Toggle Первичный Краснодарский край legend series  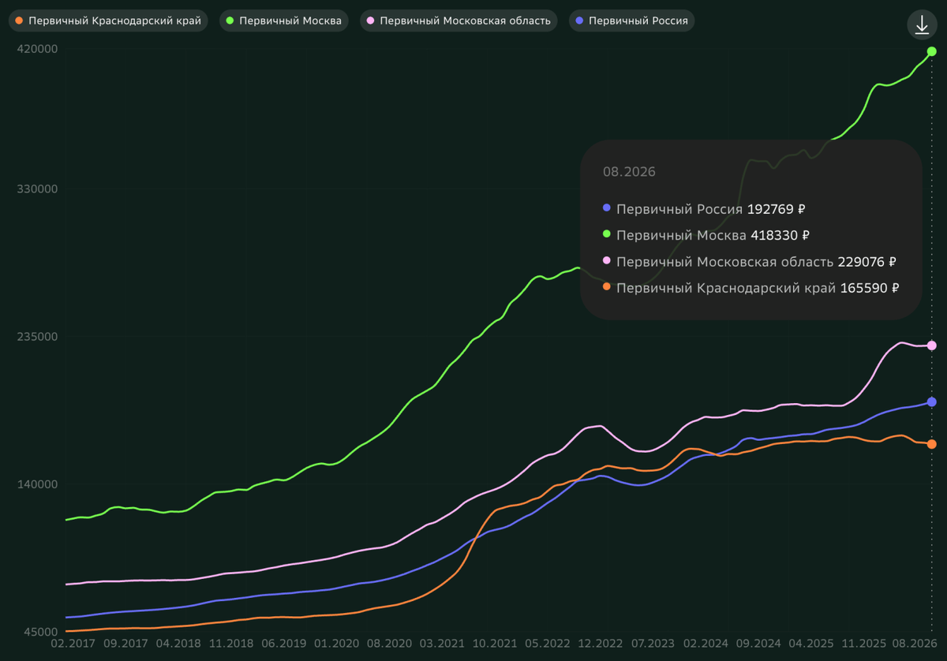click(x=108, y=21)
